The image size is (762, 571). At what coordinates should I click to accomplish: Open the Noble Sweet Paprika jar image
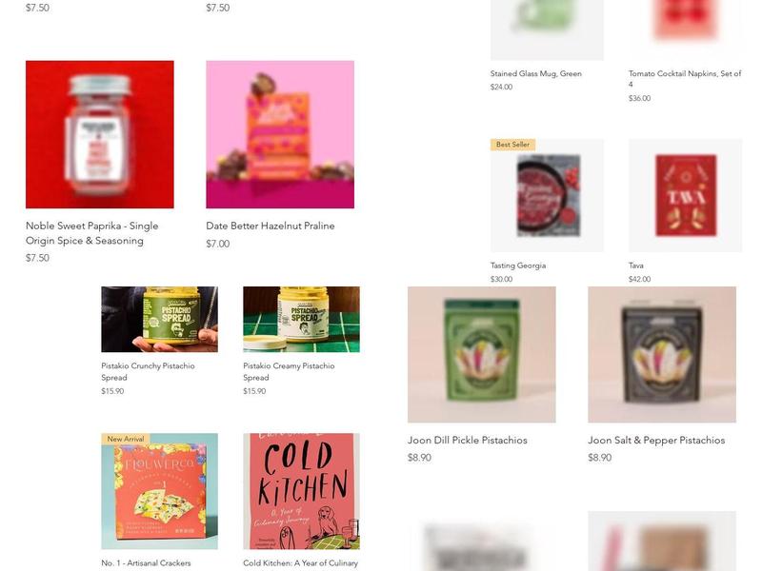coord(100,134)
